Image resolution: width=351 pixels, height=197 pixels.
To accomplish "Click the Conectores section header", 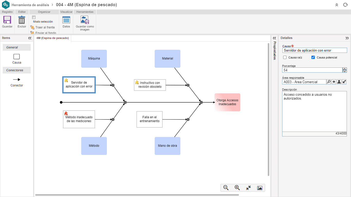I will pyautogui.click(x=17, y=70).
